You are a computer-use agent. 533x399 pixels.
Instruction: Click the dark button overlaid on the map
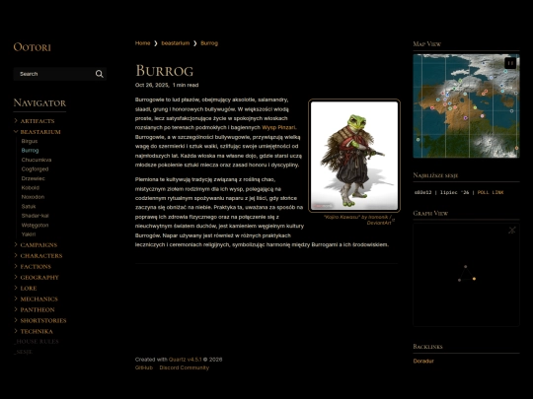click(510, 63)
